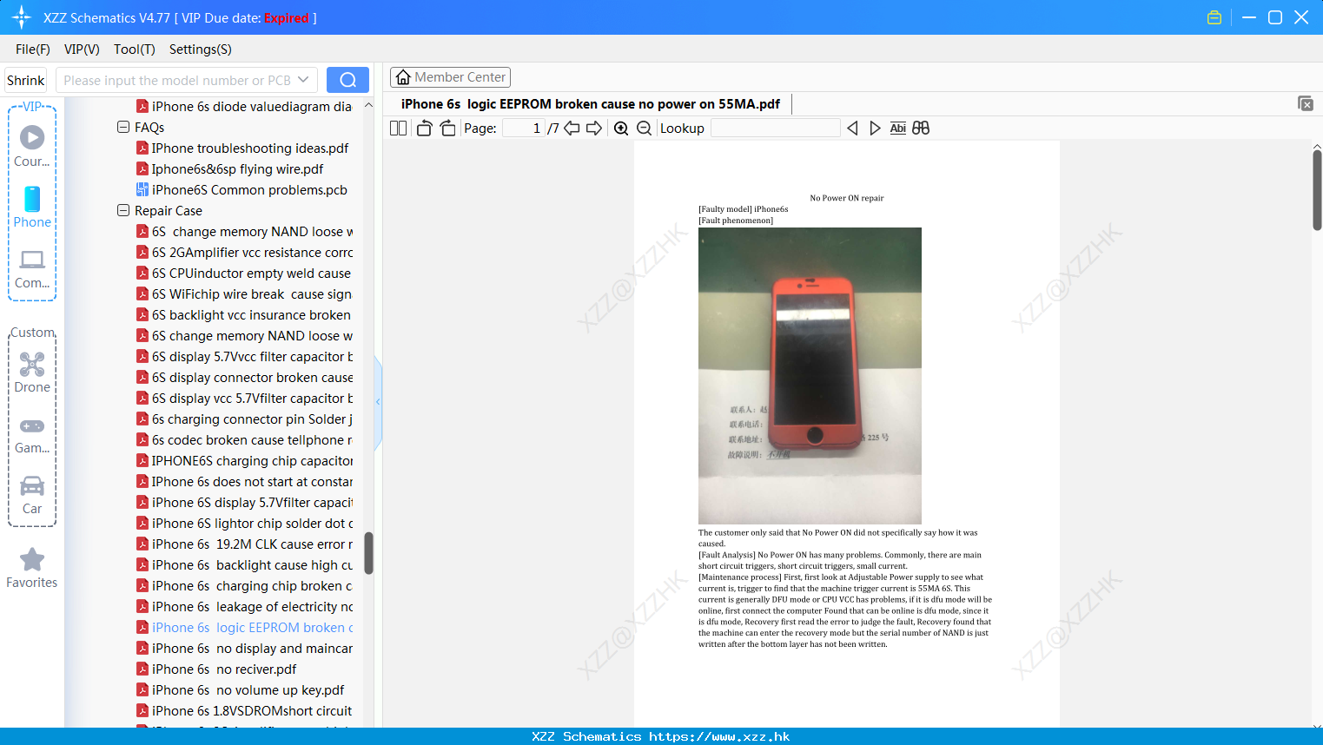
Task: Click the Lookup text field
Action: 776,129
